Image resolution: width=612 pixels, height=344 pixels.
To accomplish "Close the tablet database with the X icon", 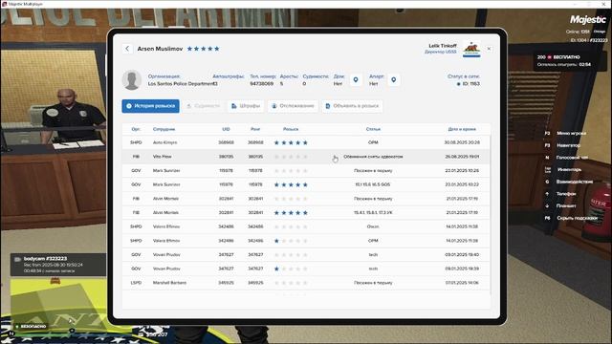I will click(x=489, y=49).
